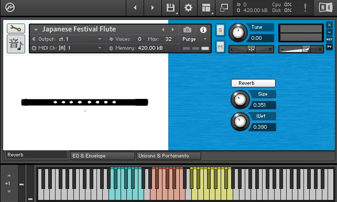Click the MIDI channel connector icon
This screenshot has width=337, height=202.
[x=34, y=48]
